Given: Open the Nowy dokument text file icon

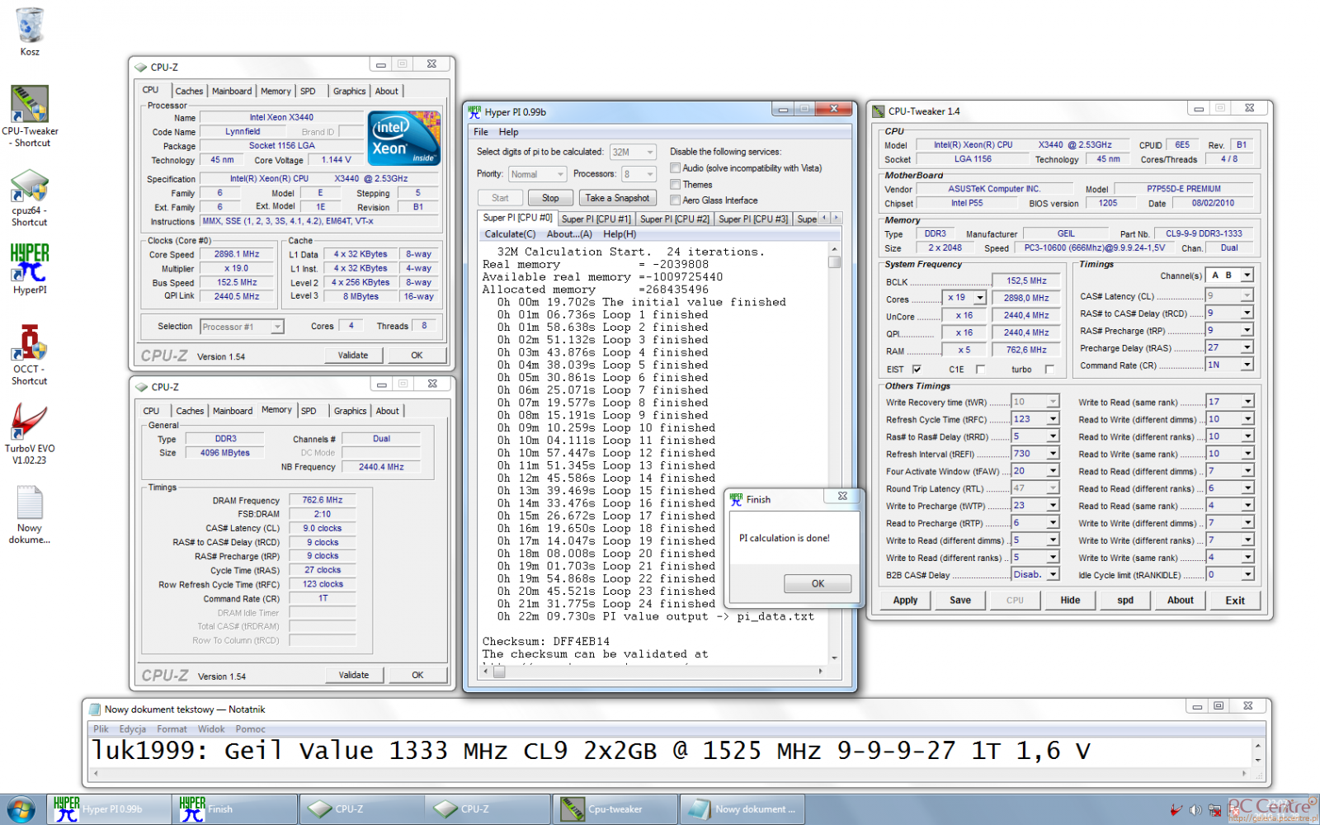Looking at the screenshot, I should [x=30, y=503].
